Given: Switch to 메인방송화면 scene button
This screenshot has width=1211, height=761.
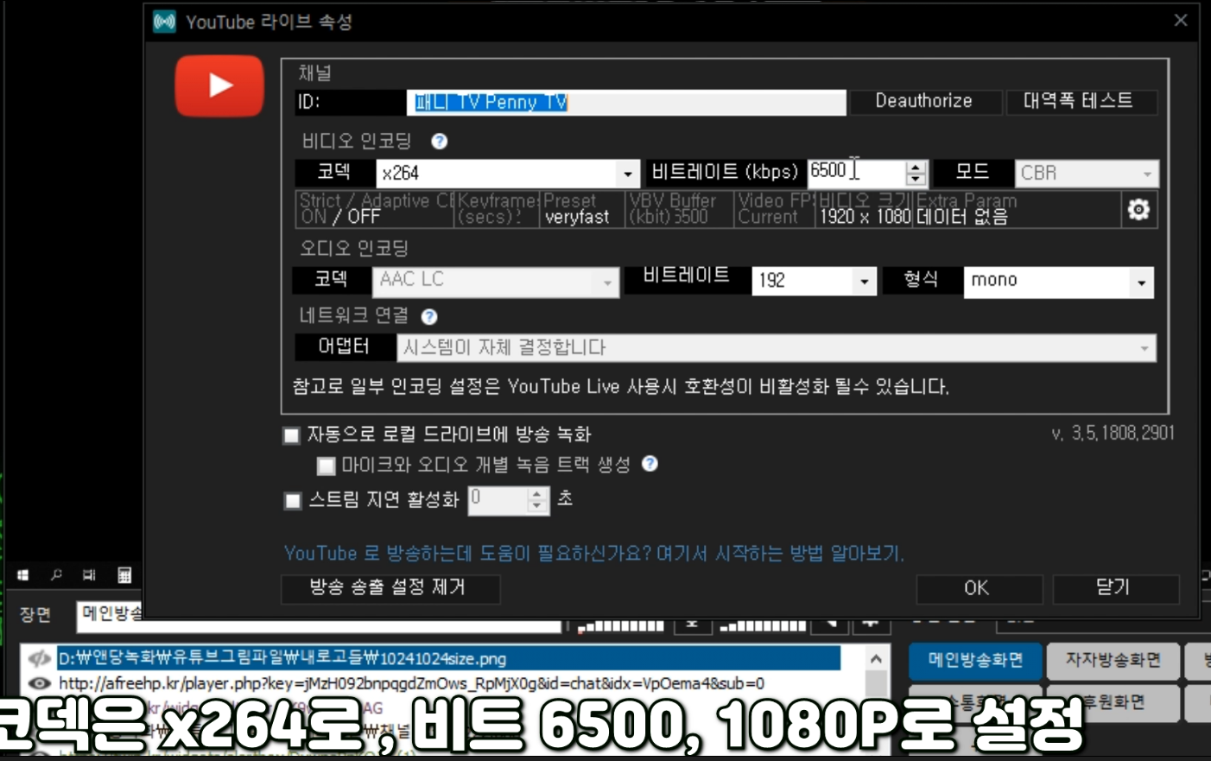Looking at the screenshot, I should point(976,661).
